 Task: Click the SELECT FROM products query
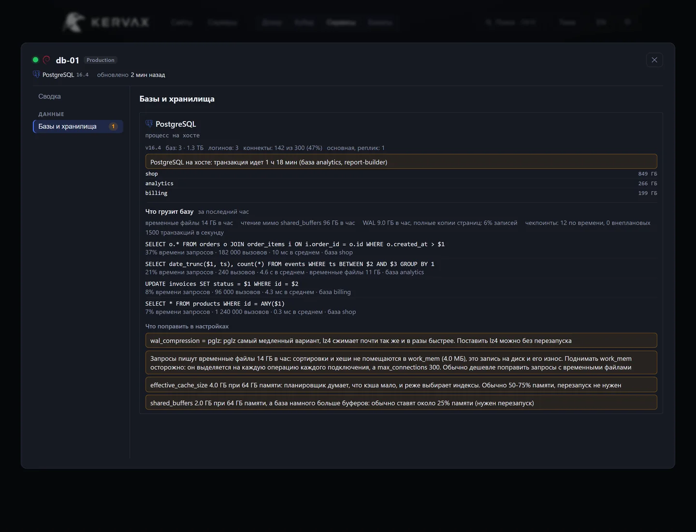[x=215, y=304]
